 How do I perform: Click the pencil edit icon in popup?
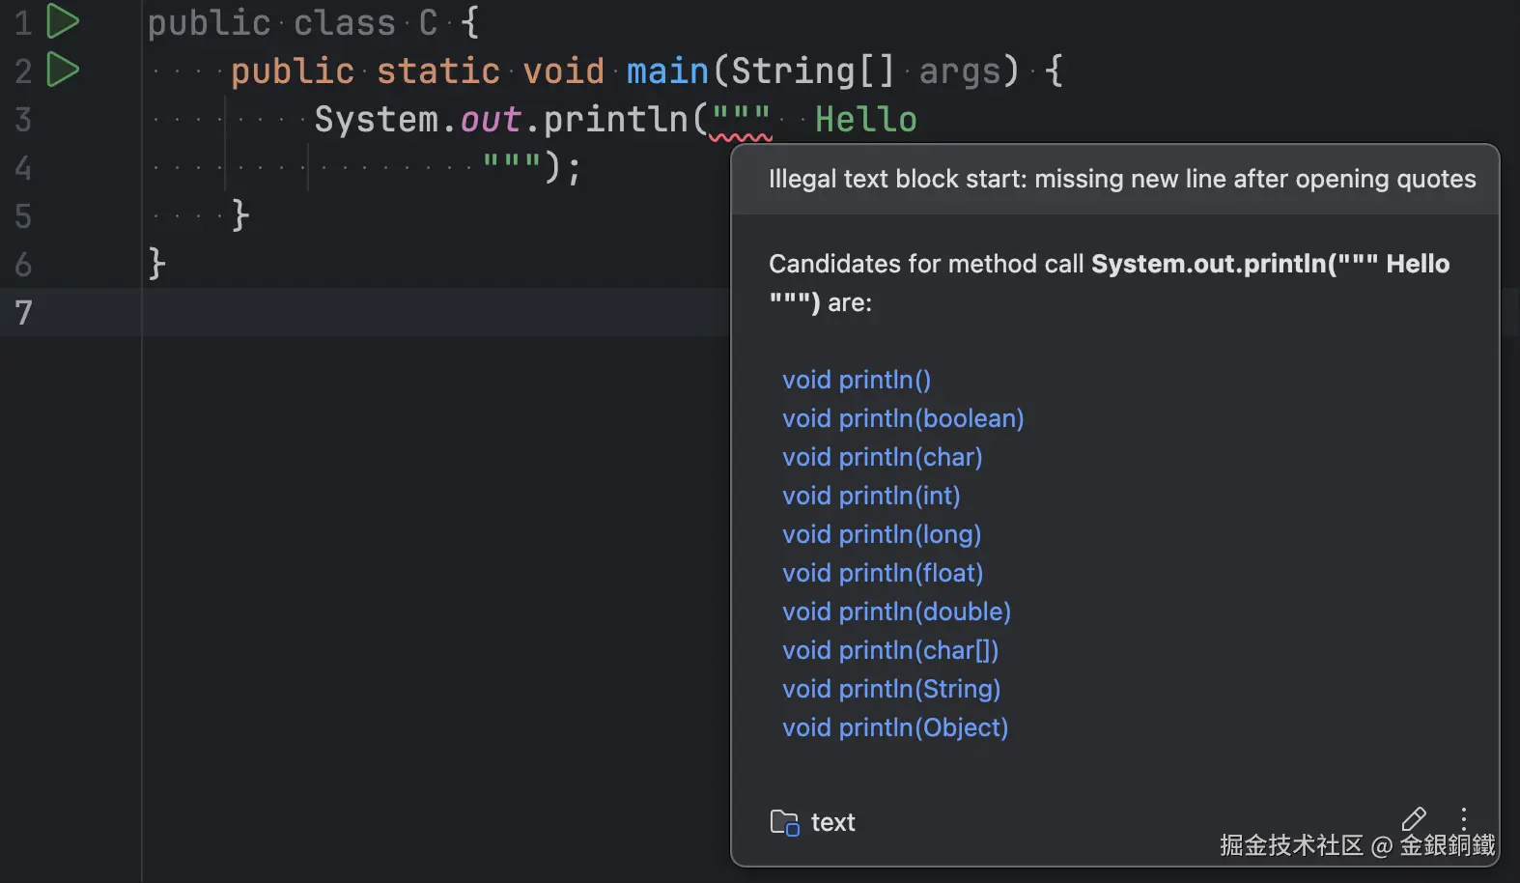click(x=1414, y=819)
